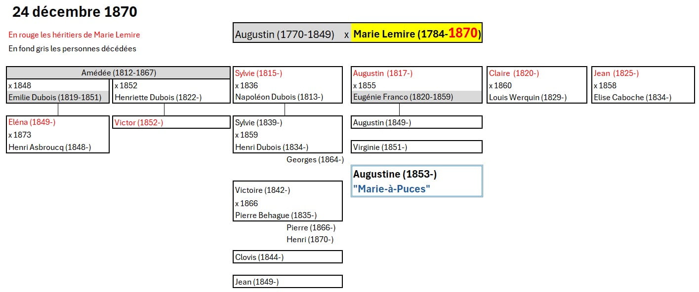Select the Victoire (1842-) name
699x292 pixels.
262,190
